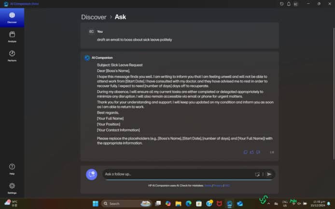The image size is (335, 209).
Task: Click the user prompt about sick leave email
Action: point(134,39)
